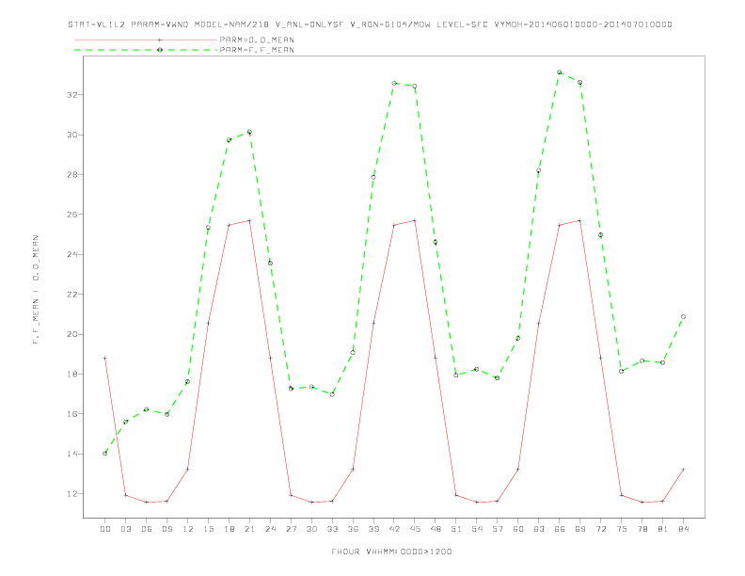Click x-axis tick label 00

coord(105,529)
